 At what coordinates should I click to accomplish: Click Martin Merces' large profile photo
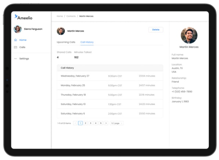pos(189,36)
